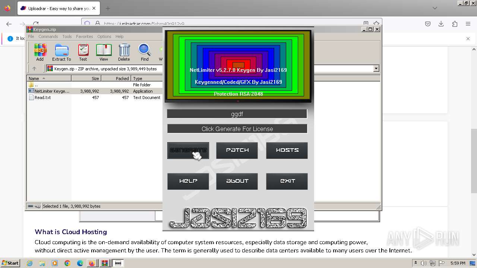Click the keygen Exit button
The width and height of the screenshot is (477, 268).
click(287, 181)
